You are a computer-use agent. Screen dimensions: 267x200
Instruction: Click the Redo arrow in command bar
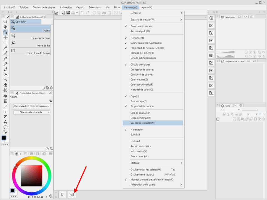[x=88, y=12]
